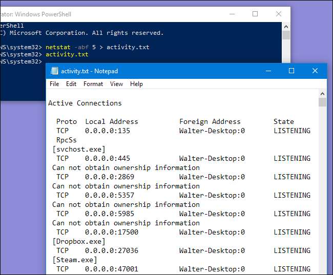The height and width of the screenshot is (275, 333).
Task: Maximize the activity.txt Notepad window
Action: 292,71
